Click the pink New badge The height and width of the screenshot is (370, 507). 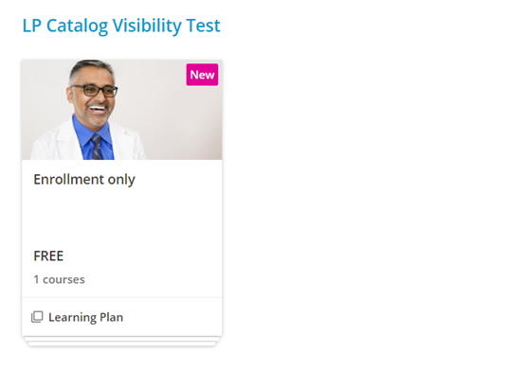pyautogui.click(x=202, y=75)
